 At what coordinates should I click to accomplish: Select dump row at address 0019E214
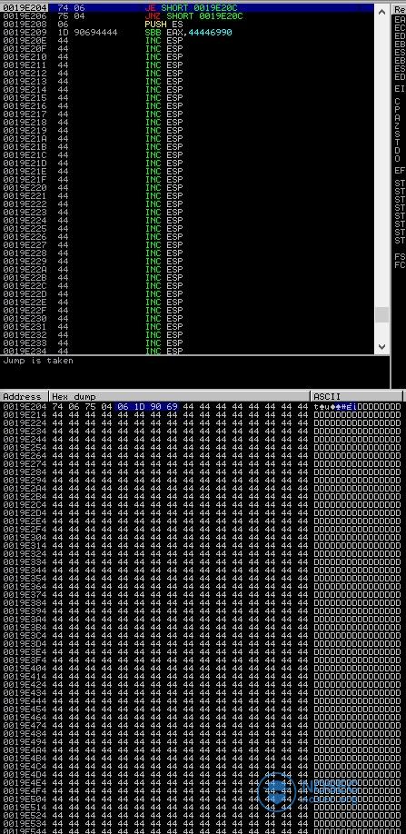[x=202, y=415]
